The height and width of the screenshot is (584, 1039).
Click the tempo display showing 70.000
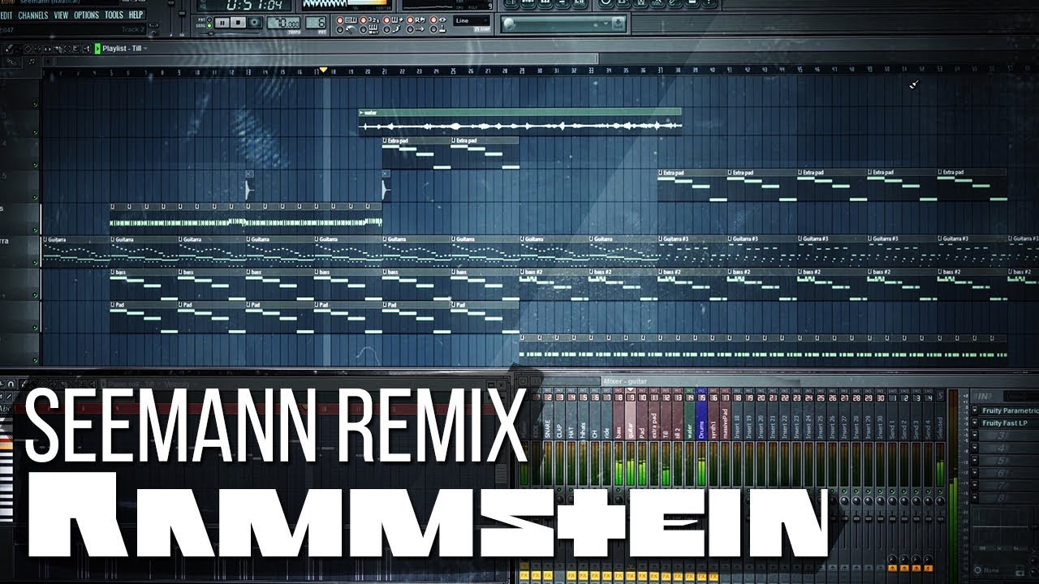click(283, 23)
